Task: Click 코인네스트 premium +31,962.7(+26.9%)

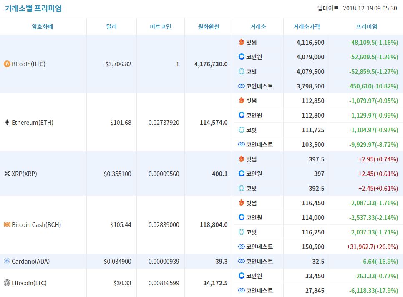Action: pyautogui.click(x=373, y=247)
